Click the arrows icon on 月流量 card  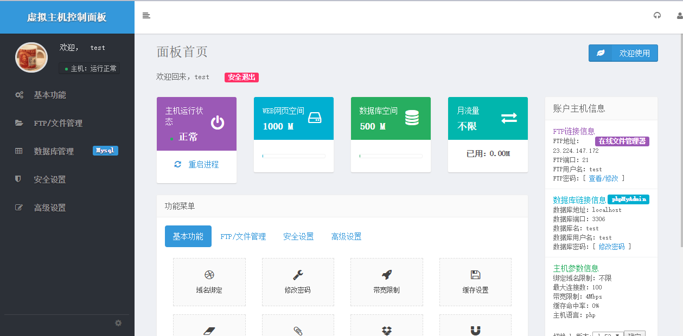[508, 117]
